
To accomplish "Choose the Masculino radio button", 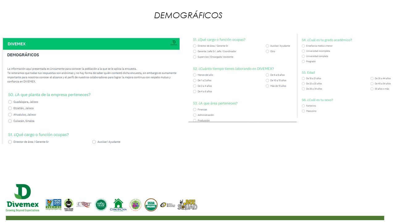I will tap(303, 111).
